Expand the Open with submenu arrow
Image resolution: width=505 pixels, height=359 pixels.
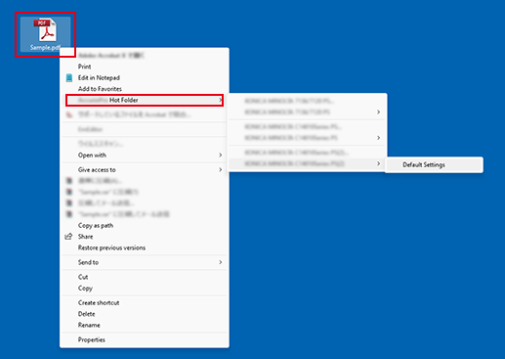point(221,156)
